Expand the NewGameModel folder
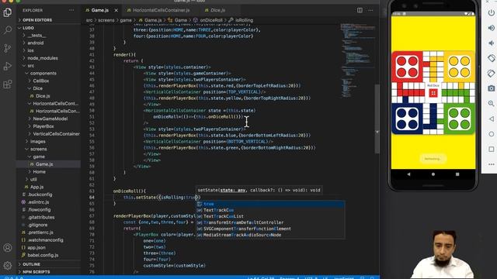Screen dimensions: 497x279 (x=49, y=119)
